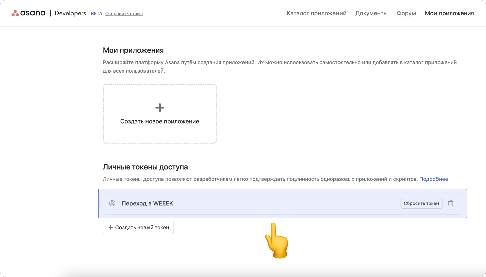Follow the Подробнее link
The height and width of the screenshot is (277, 486).
pyautogui.click(x=433, y=179)
